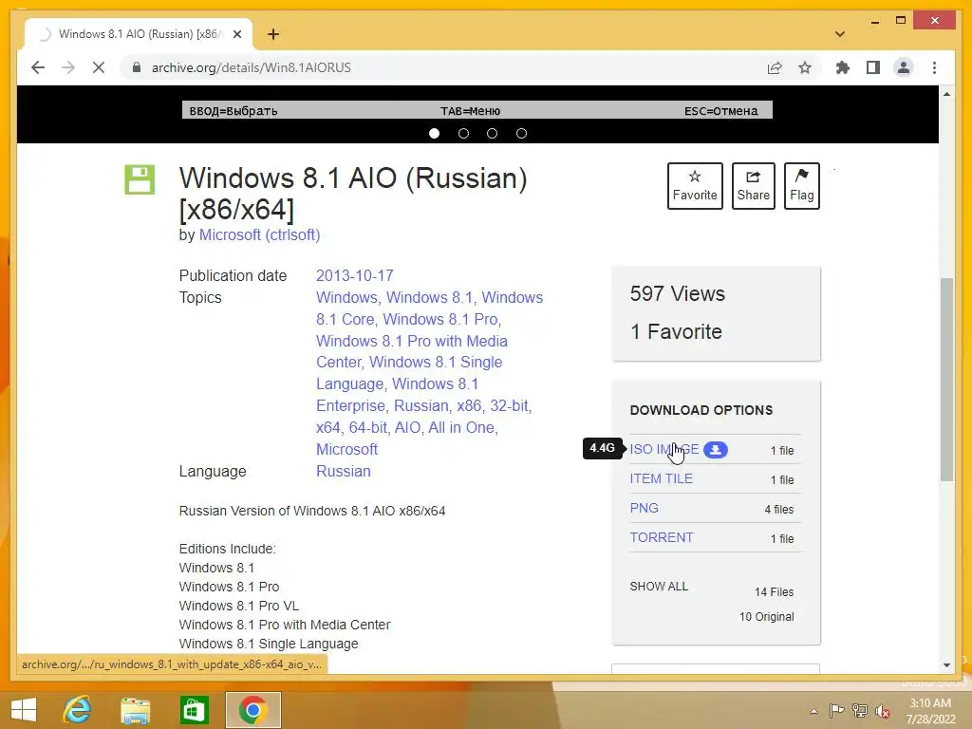Open Chrome three-dot menu
The height and width of the screenshot is (729, 972).
coord(934,67)
